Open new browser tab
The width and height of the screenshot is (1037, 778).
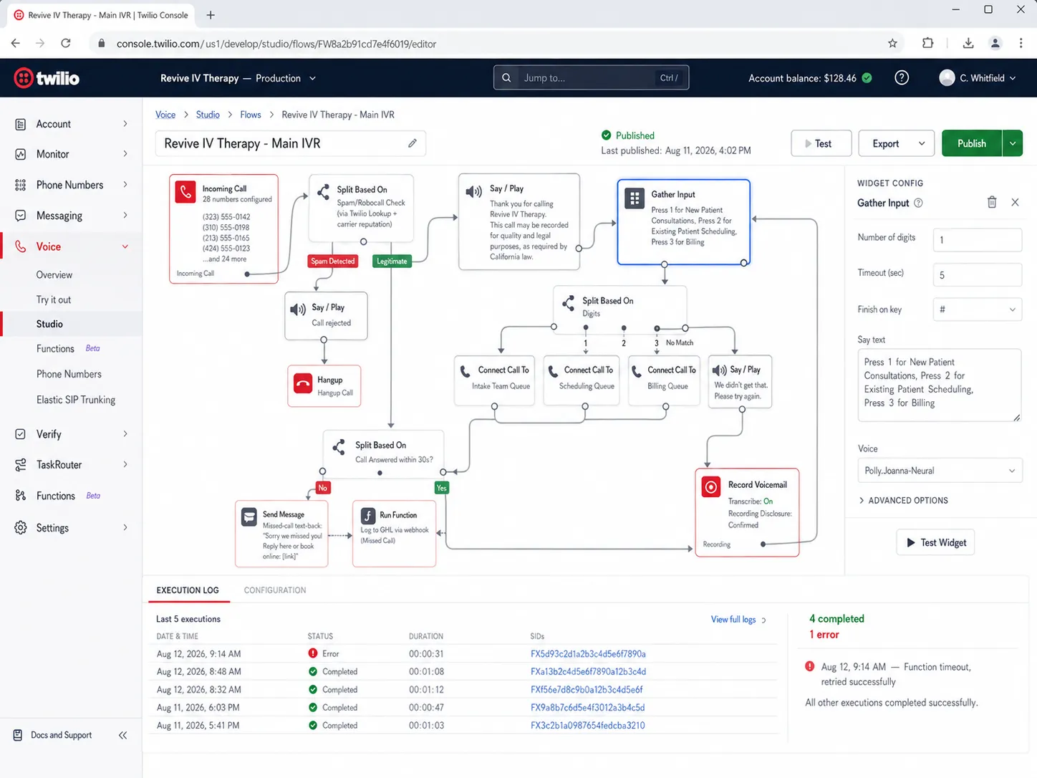pyautogui.click(x=211, y=15)
